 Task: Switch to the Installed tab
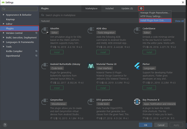point(109,9)
